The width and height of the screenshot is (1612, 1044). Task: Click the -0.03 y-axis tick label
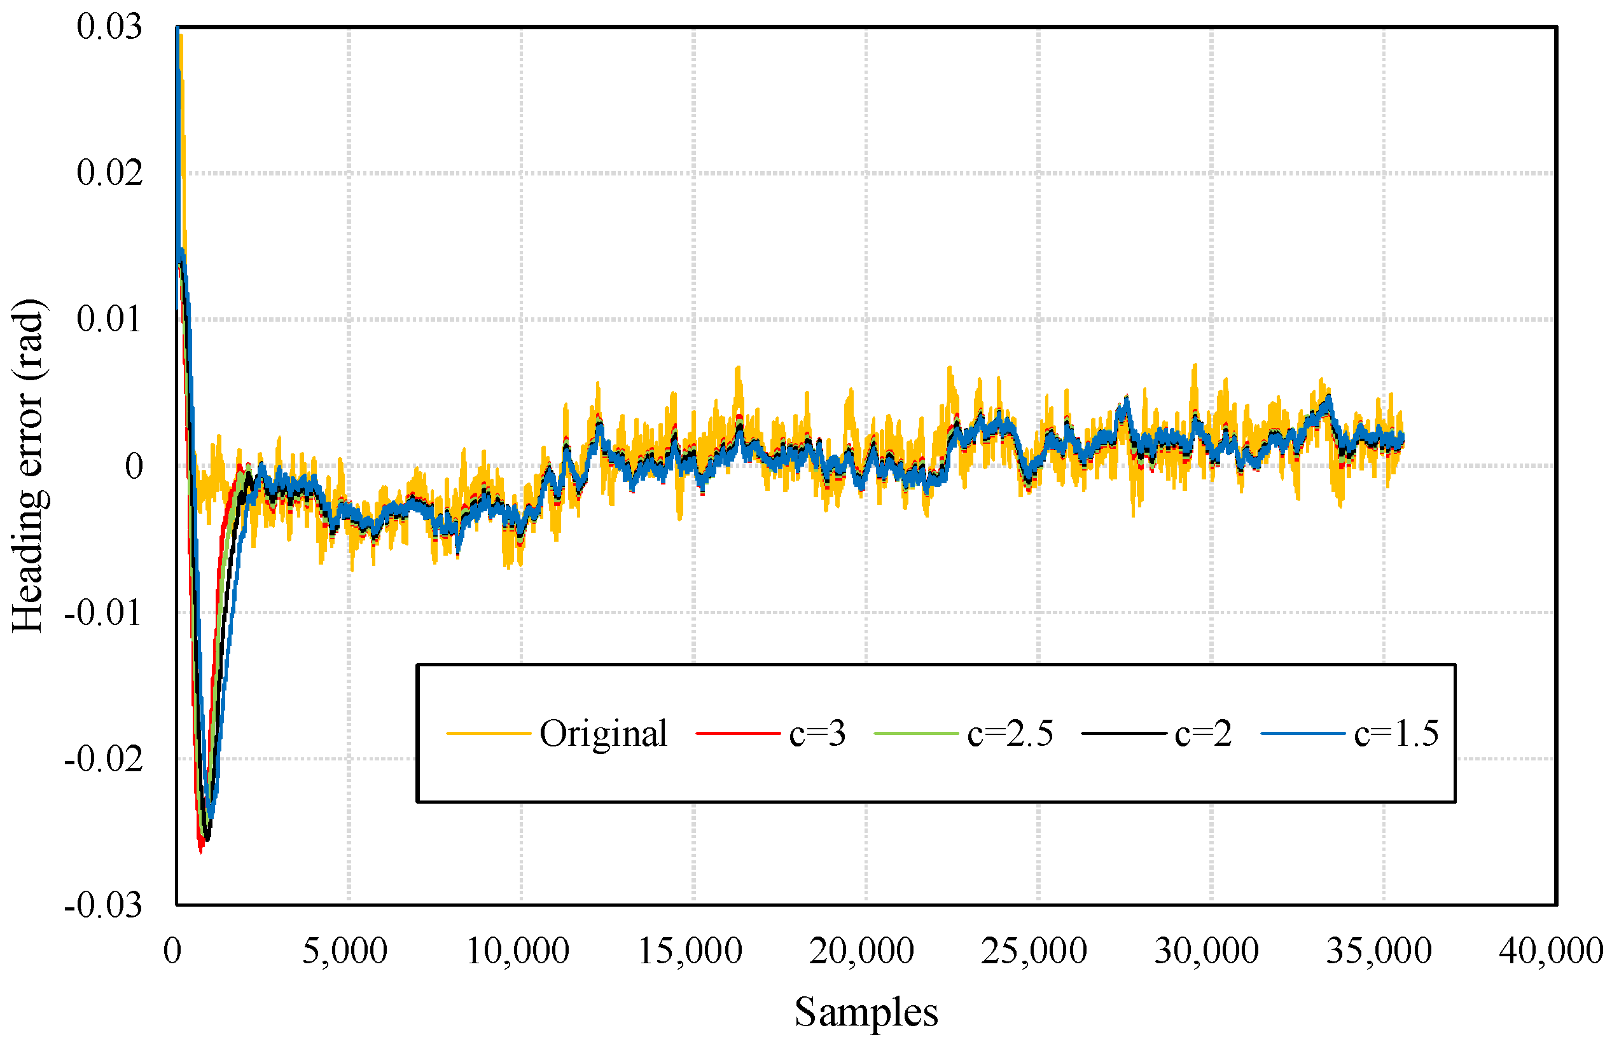(103, 905)
